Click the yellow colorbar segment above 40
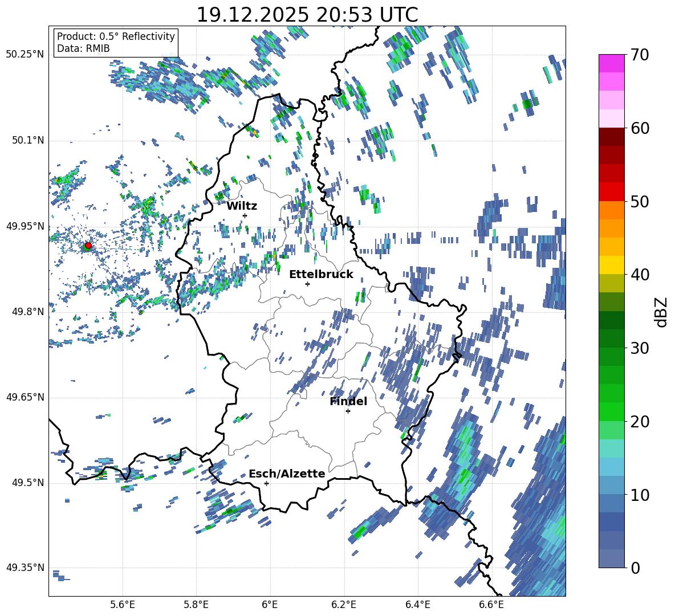The height and width of the screenshot is (616, 675). pos(611,265)
